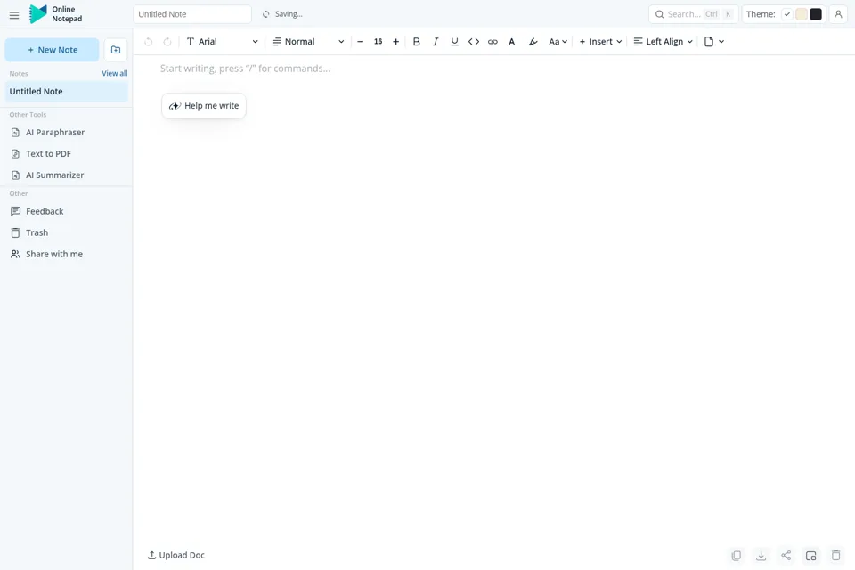Toggle bold formatting
Image resolution: width=855 pixels, height=570 pixels.
(x=417, y=42)
